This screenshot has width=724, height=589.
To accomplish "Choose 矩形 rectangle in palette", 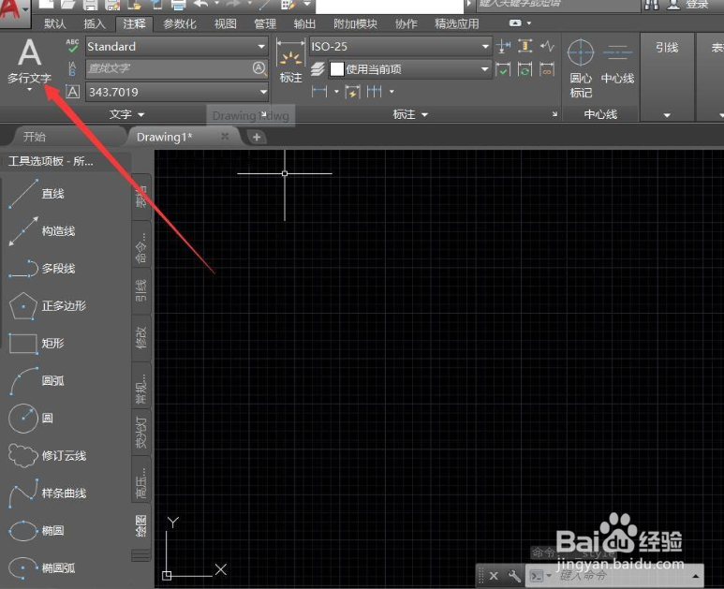I will (37, 343).
